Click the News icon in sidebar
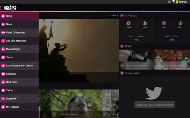This screenshot has height=118, width=190. (3, 24)
